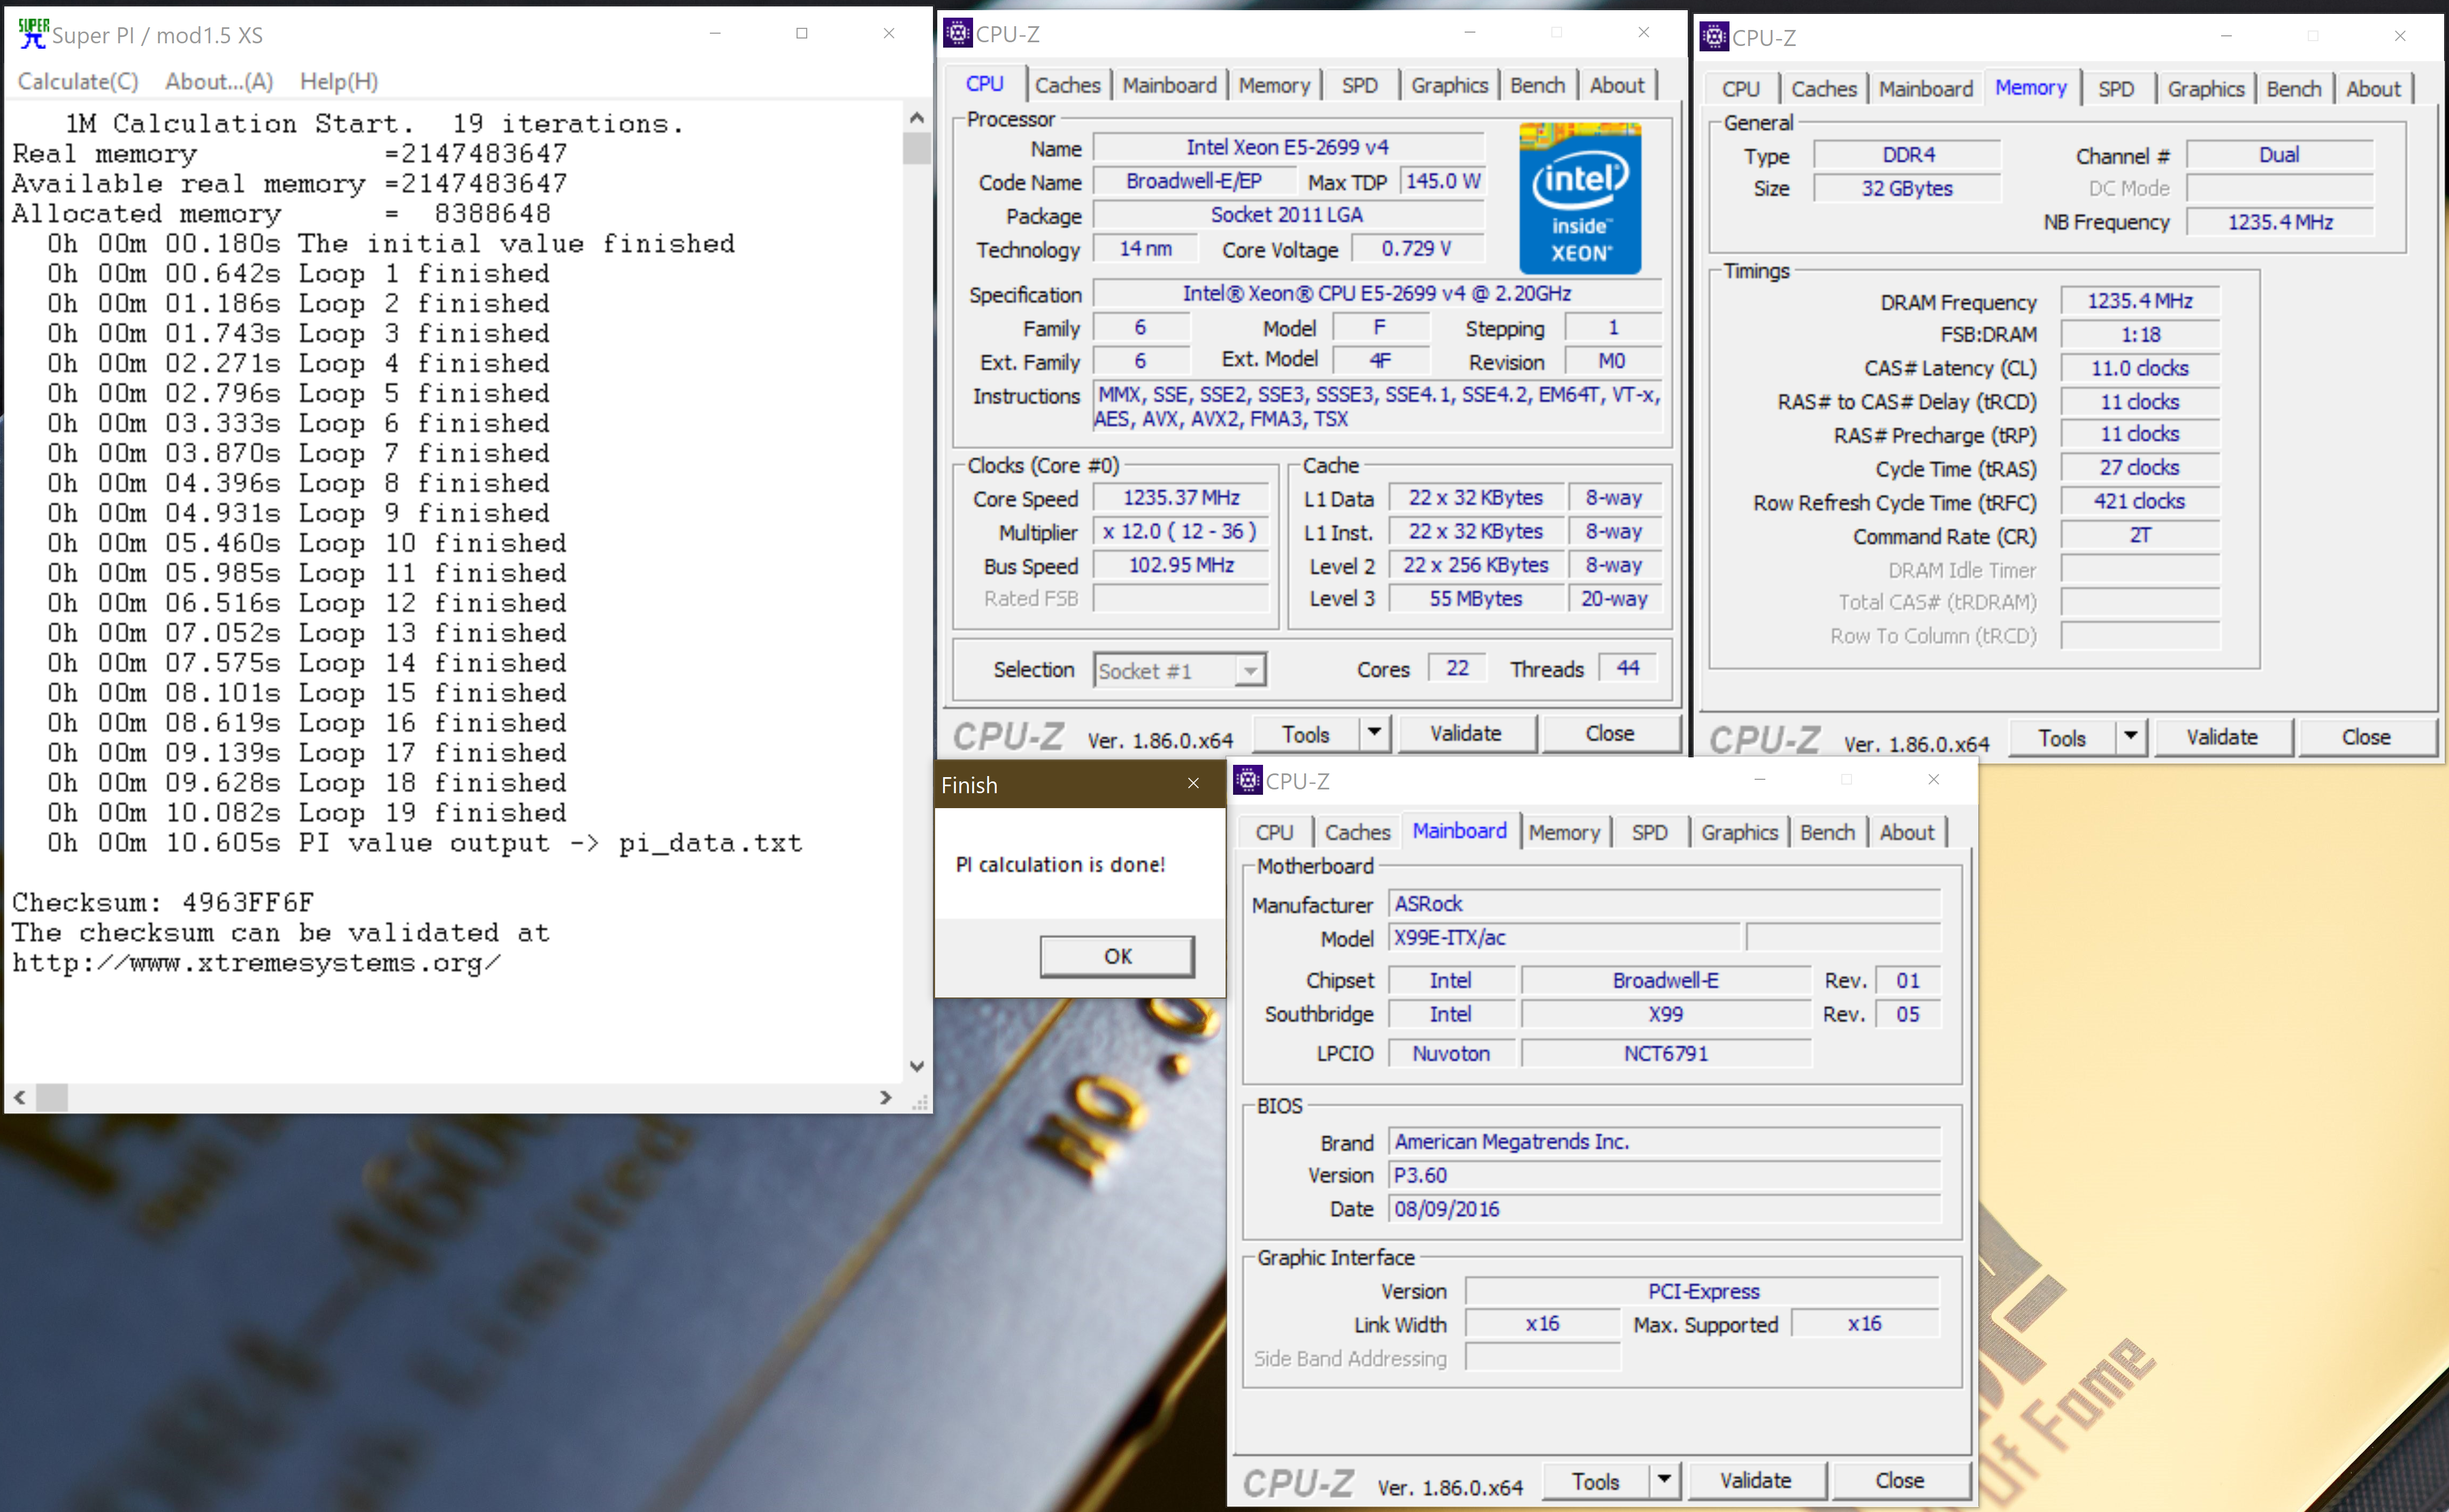
Task: Click the left arrow of the Super PI horizontal scrollbar
Action: (19, 1097)
